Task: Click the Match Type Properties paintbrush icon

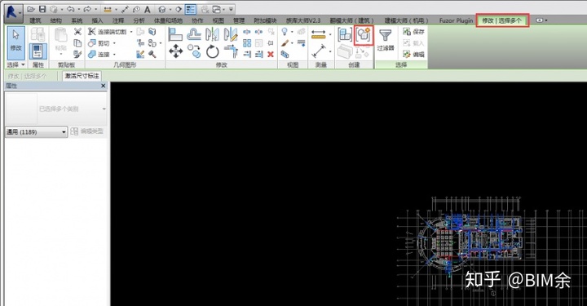Action: [x=77, y=55]
